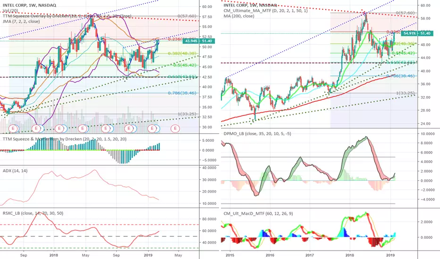Click the MA (200, close) label

pos(239,16)
